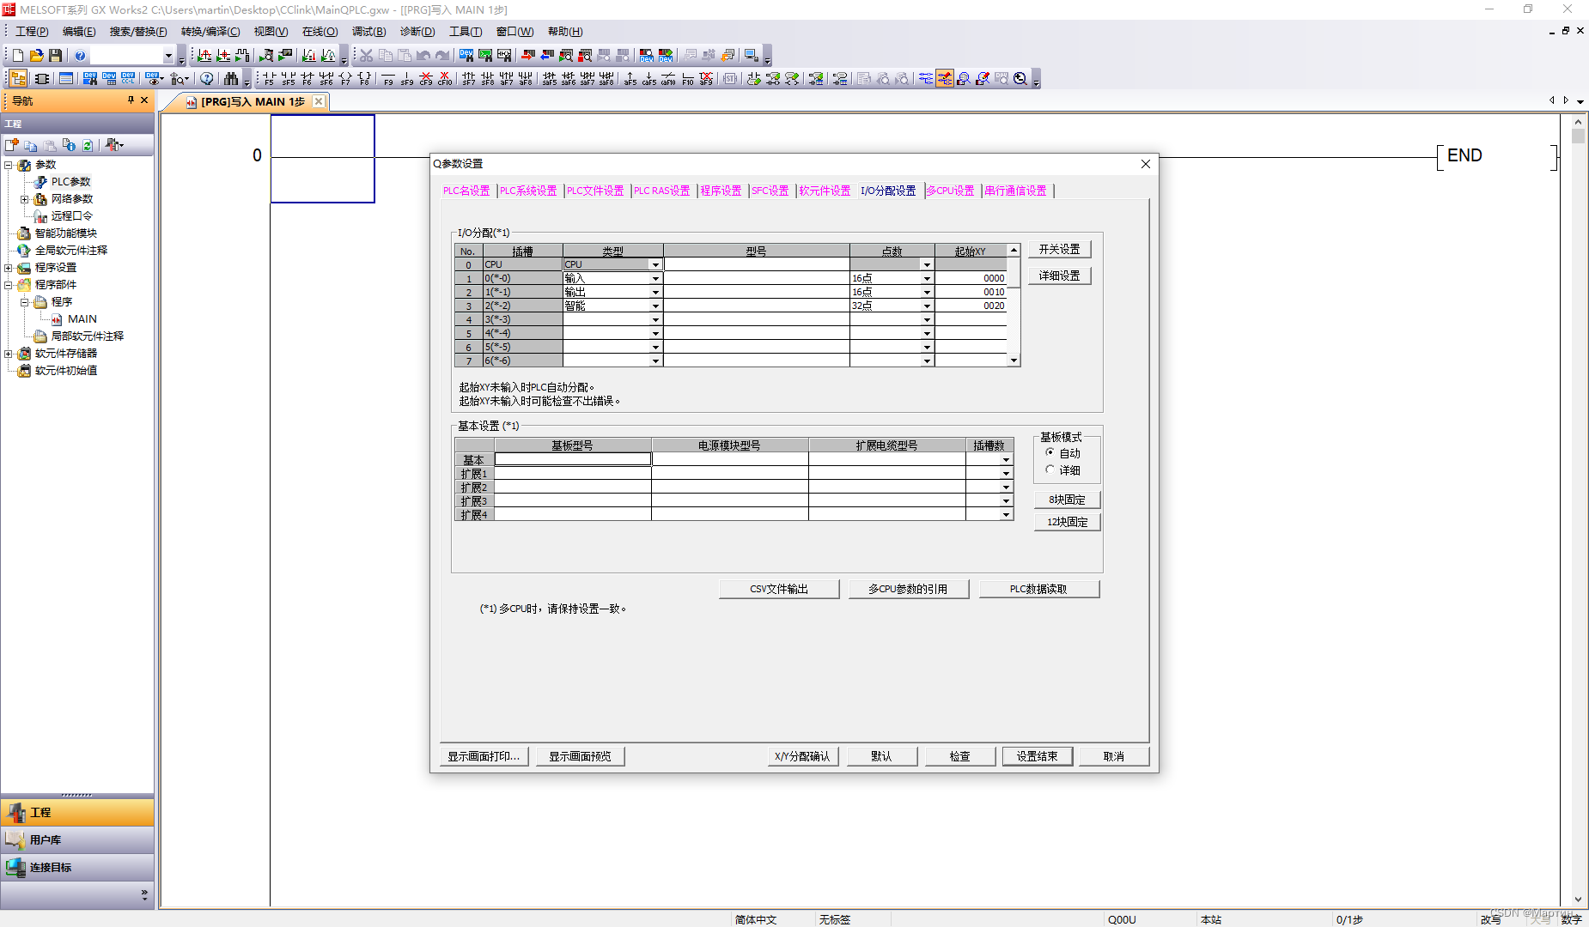Viewport: 1589px width, 927px height.
Task: Select MAIN program in navigation tree
Action: pos(82,319)
